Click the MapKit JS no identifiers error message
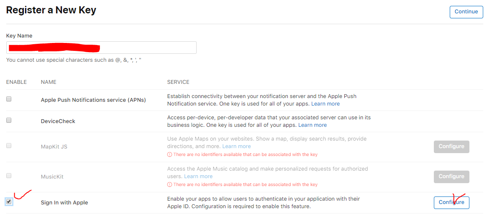Viewport: 492px width, 219px height. (x=245, y=154)
